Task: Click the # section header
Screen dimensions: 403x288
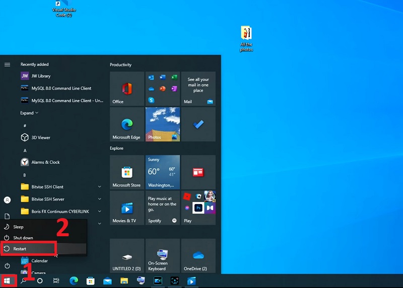Action: [x=25, y=126]
